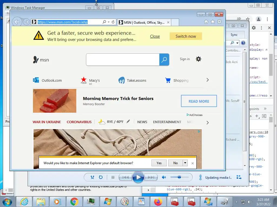Open Windows Explorer folder in taskbar

[x=41, y=202]
